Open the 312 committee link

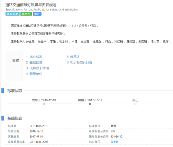tap(74, 26)
